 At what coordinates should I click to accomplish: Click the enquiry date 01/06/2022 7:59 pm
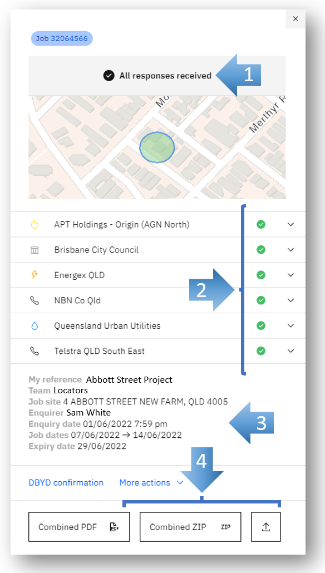pyautogui.click(x=125, y=424)
